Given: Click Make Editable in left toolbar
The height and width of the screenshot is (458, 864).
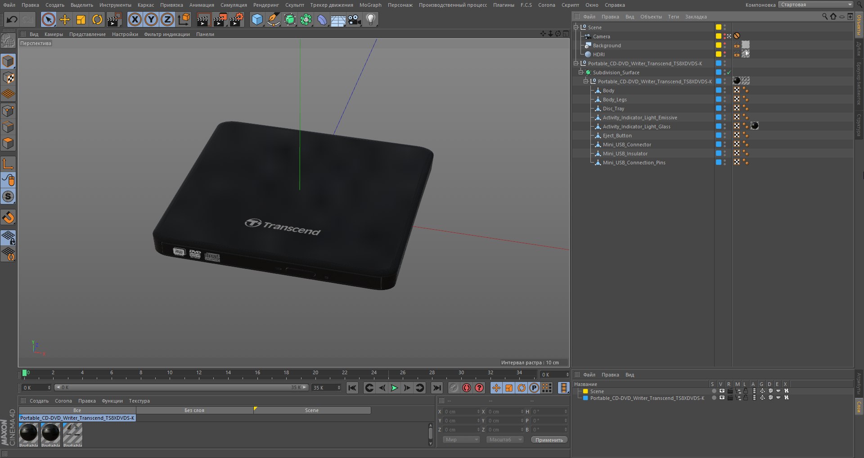Looking at the screenshot, I should click(x=8, y=41).
